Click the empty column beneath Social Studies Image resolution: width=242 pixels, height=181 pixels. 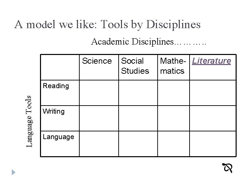tap(138, 117)
